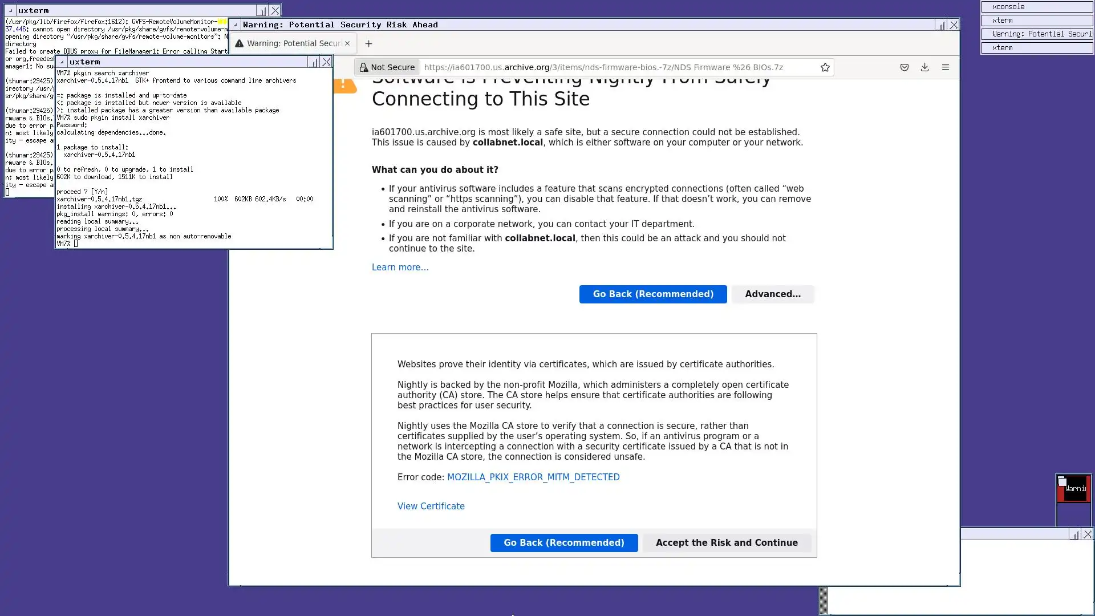The width and height of the screenshot is (1095, 616).
Task: Open the Downloads toolbar icon
Action: pos(925,67)
